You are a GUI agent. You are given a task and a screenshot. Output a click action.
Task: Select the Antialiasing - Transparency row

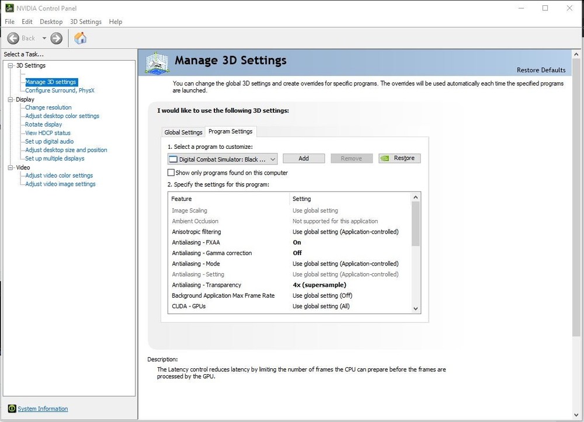pyautogui.click(x=290, y=285)
